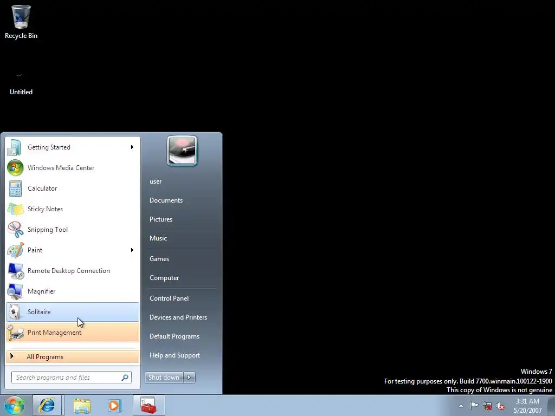Open the Calculator icon
The image size is (555, 416).
(15, 188)
